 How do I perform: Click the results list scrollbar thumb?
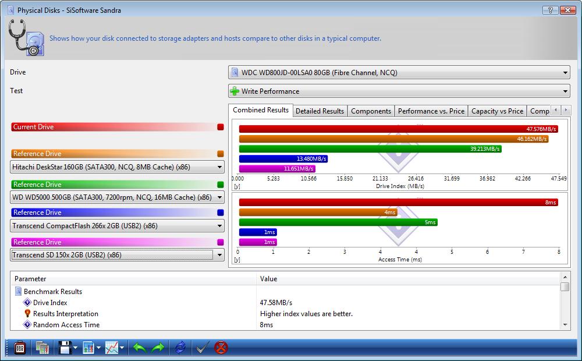coord(565,286)
